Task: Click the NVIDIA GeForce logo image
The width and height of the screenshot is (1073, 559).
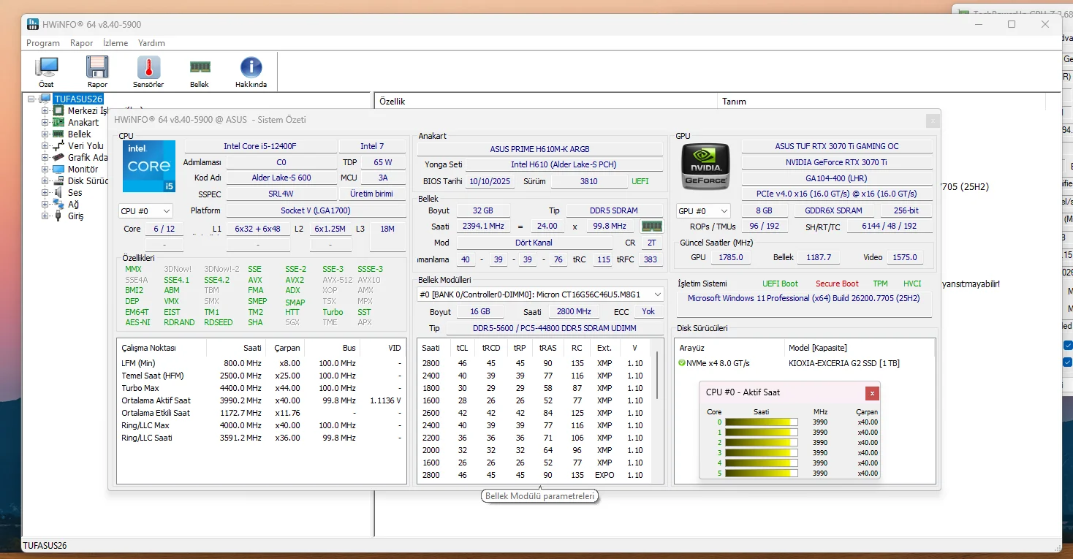Action: tap(705, 167)
